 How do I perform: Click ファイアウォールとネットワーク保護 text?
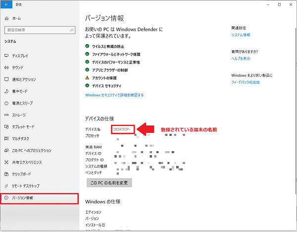point(116,55)
